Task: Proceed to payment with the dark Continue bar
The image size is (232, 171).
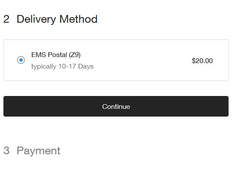Action: (116, 106)
